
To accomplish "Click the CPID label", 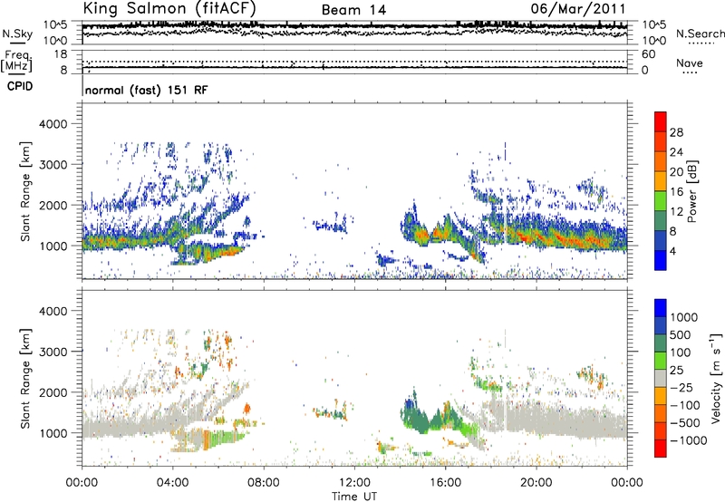I will (x=19, y=86).
